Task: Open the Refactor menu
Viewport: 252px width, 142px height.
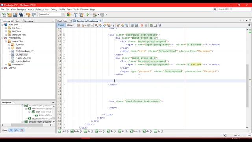Action: point(39,9)
